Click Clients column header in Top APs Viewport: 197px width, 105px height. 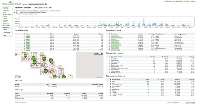tap(101, 34)
